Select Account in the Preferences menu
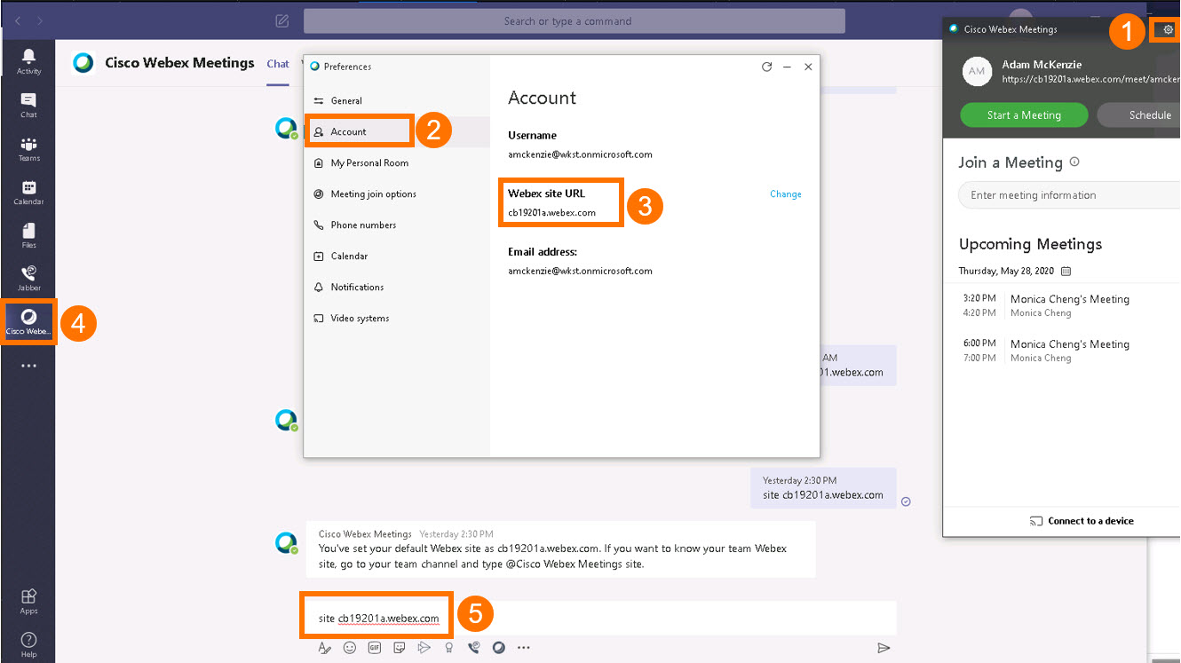The width and height of the screenshot is (1181, 663). tap(397, 132)
